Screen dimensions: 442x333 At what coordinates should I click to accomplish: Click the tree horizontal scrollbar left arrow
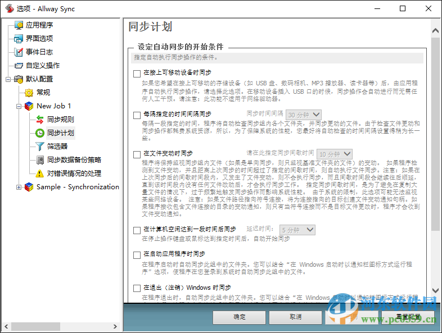(x=6, y=326)
